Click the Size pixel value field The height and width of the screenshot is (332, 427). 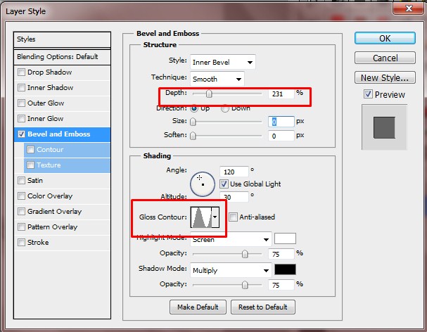point(281,122)
